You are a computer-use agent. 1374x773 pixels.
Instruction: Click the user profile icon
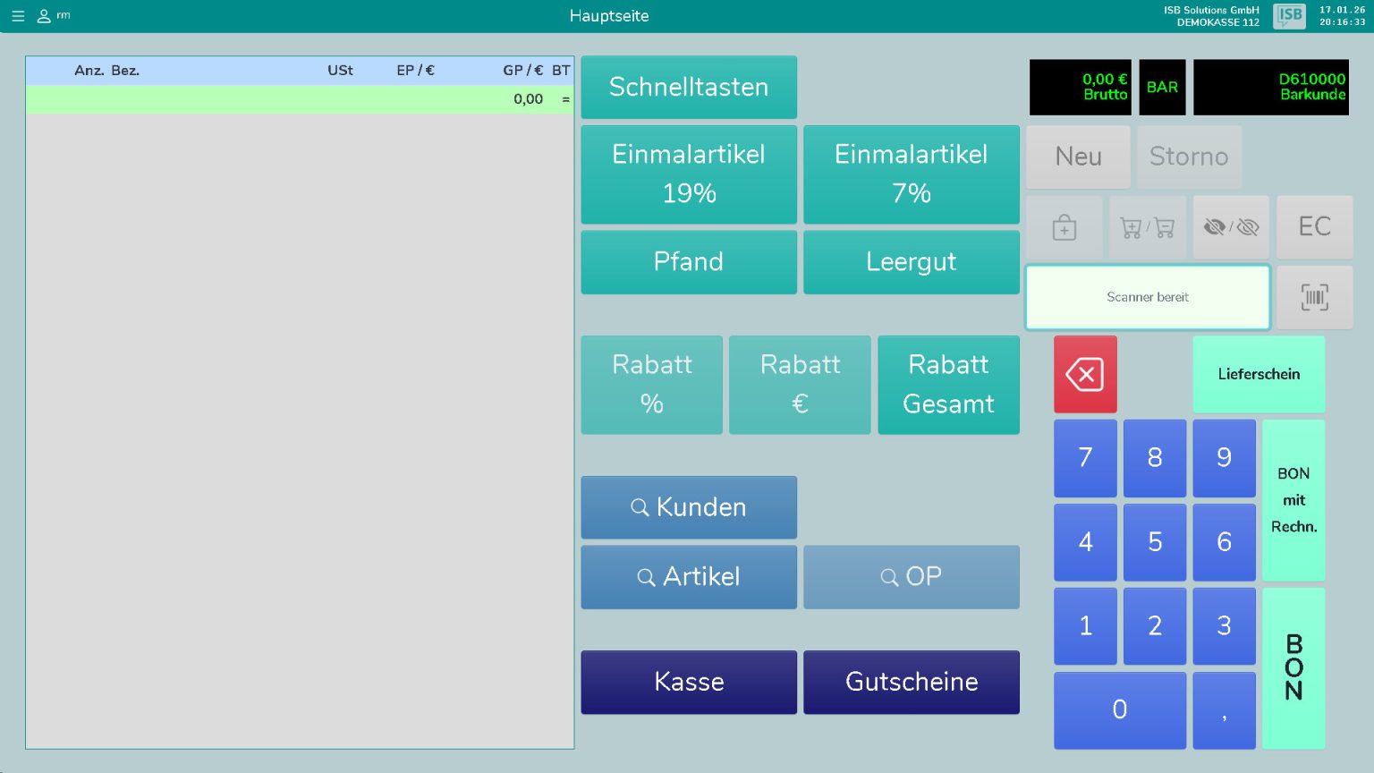[44, 16]
